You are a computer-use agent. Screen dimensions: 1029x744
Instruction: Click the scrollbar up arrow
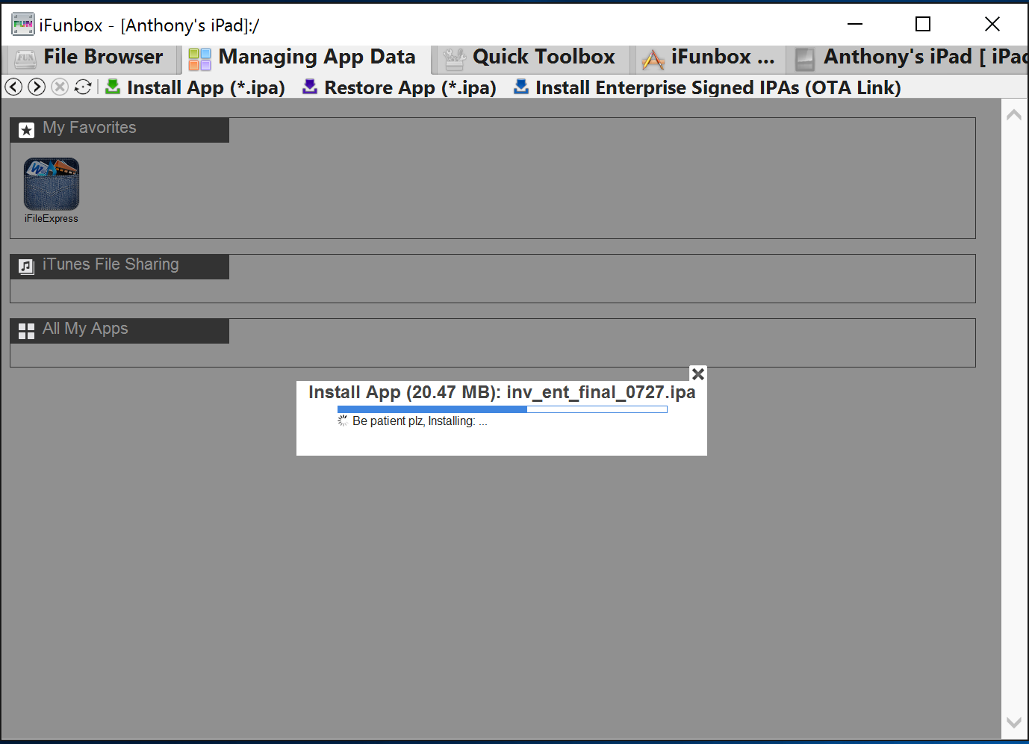pos(1014,115)
